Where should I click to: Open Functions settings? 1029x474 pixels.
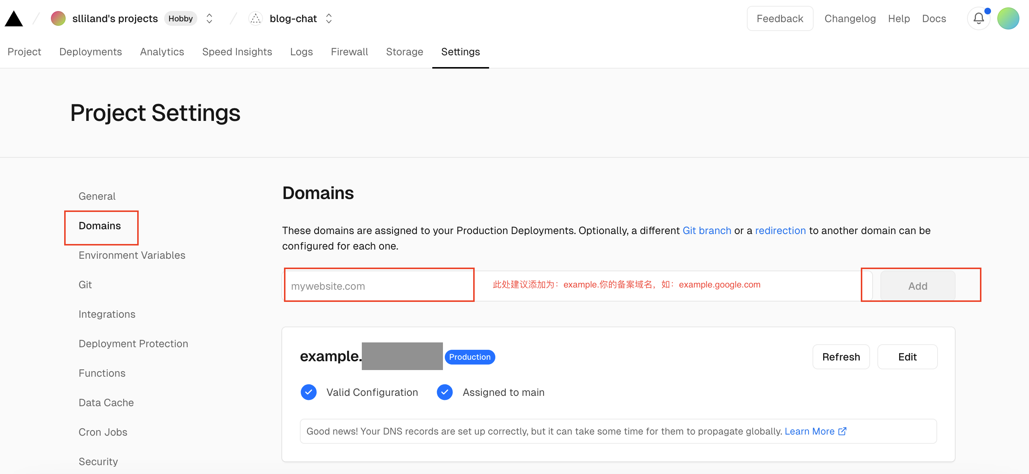coord(102,373)
